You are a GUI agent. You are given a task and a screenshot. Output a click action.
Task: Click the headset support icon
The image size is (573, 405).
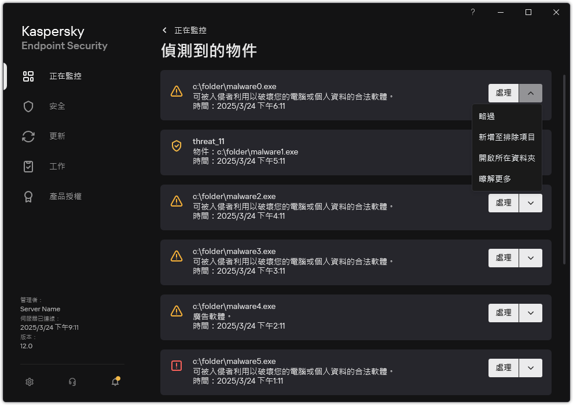[x=72, y=382]
